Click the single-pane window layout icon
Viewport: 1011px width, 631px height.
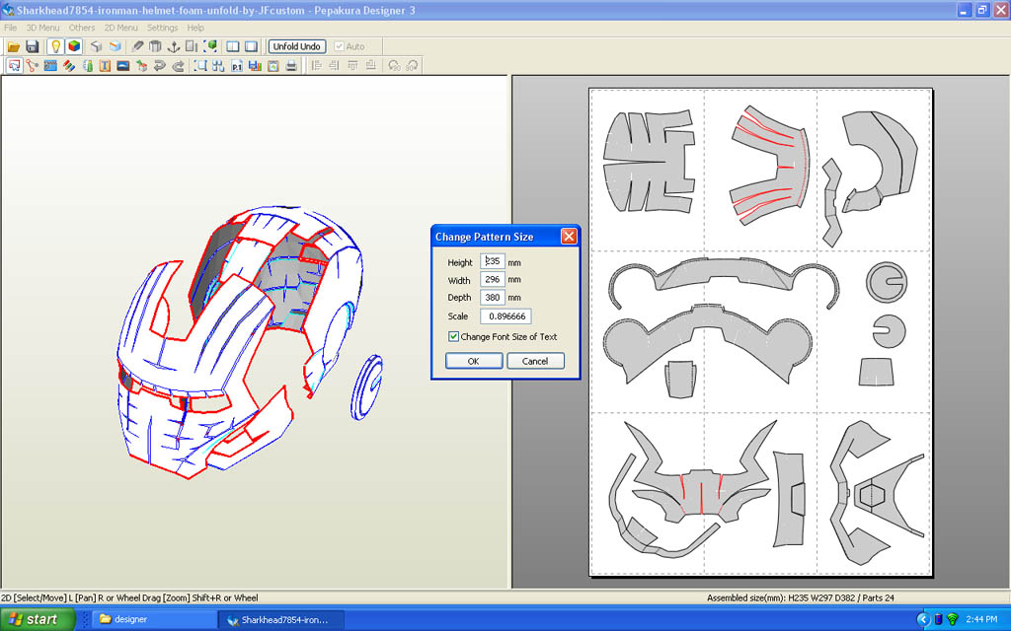coord(251,46)
